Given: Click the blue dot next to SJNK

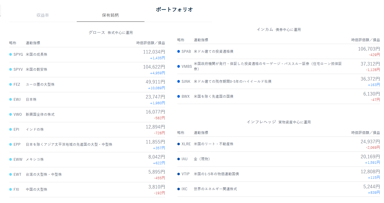Looking at the screenshot, I should coord(179,81).
